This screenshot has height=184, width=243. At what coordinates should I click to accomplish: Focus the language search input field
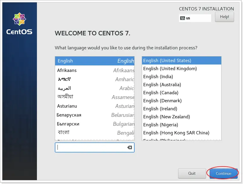tap(94, 147)
